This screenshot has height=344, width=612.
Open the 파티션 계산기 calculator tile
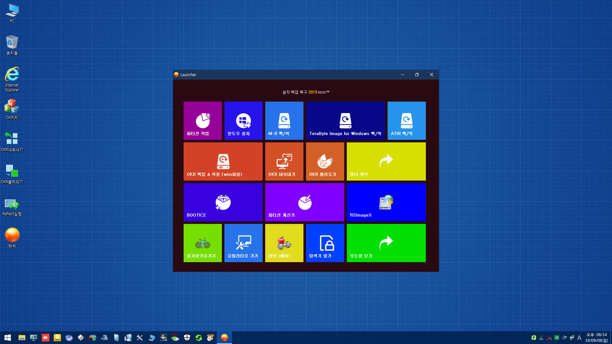pyautogui.click(x=304, y=202)
